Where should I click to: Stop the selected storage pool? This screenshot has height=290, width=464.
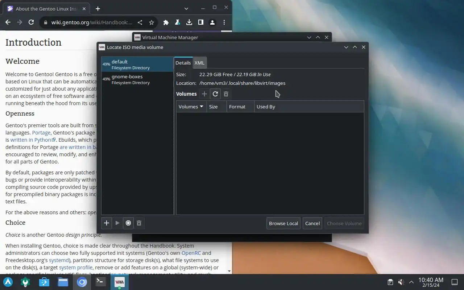128,223
